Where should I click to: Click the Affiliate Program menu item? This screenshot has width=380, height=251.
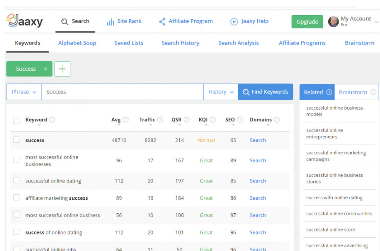point(186,22)
